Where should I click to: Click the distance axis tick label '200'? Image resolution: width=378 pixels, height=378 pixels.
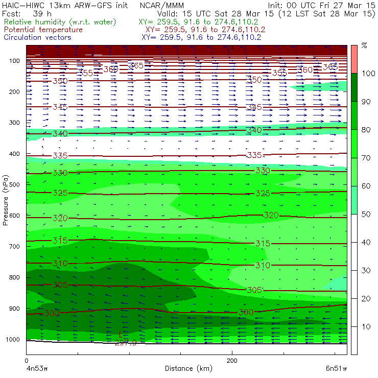pyautogui.click(x=232, y=361)
